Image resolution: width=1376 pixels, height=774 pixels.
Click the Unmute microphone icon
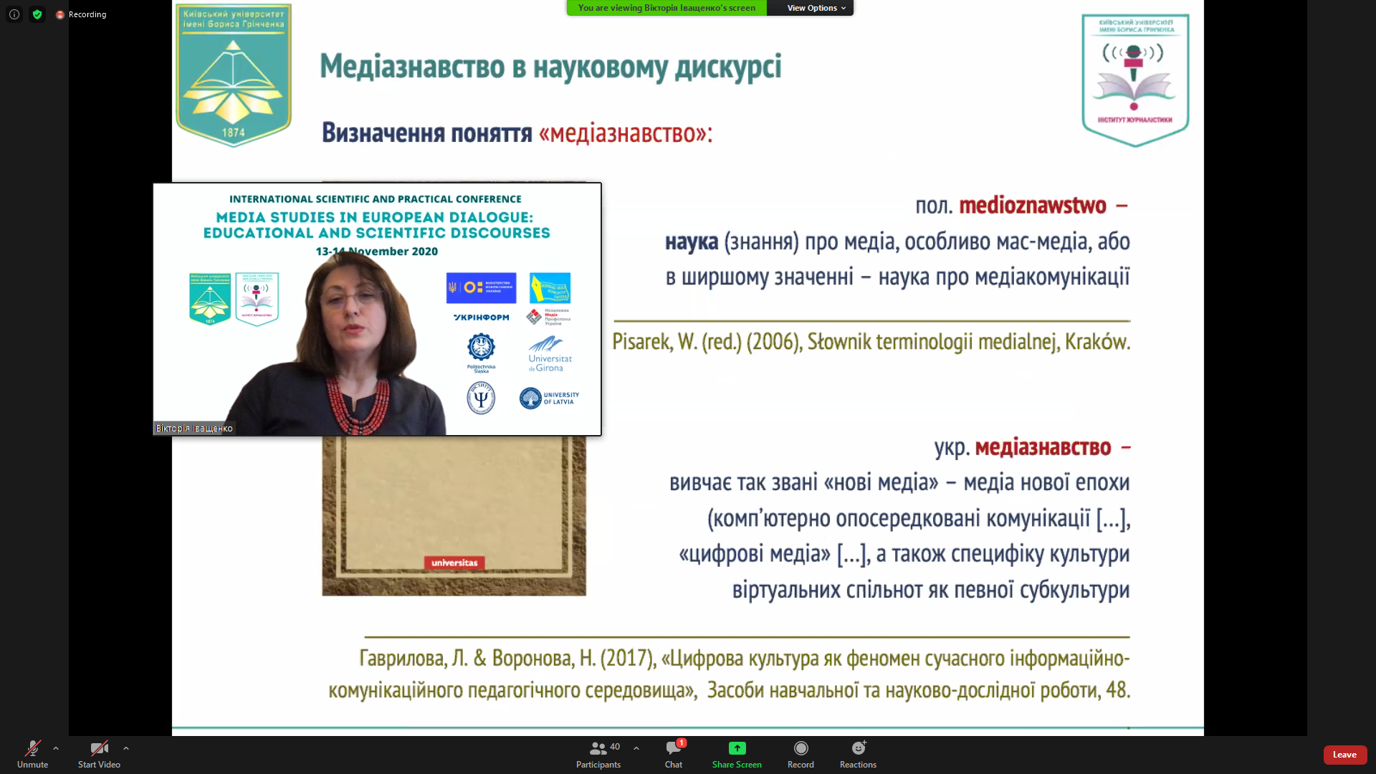pos(32,749)
